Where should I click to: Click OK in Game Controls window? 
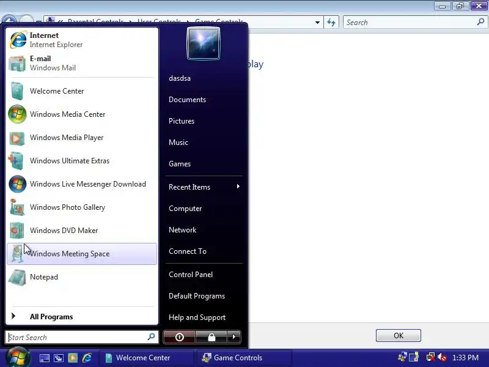click(x=399, y=335)
